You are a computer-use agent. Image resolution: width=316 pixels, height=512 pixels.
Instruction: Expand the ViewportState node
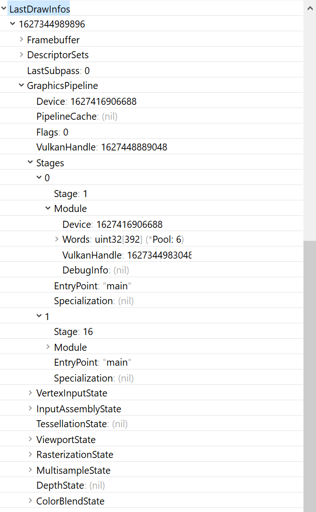click(x=30, y=439)
